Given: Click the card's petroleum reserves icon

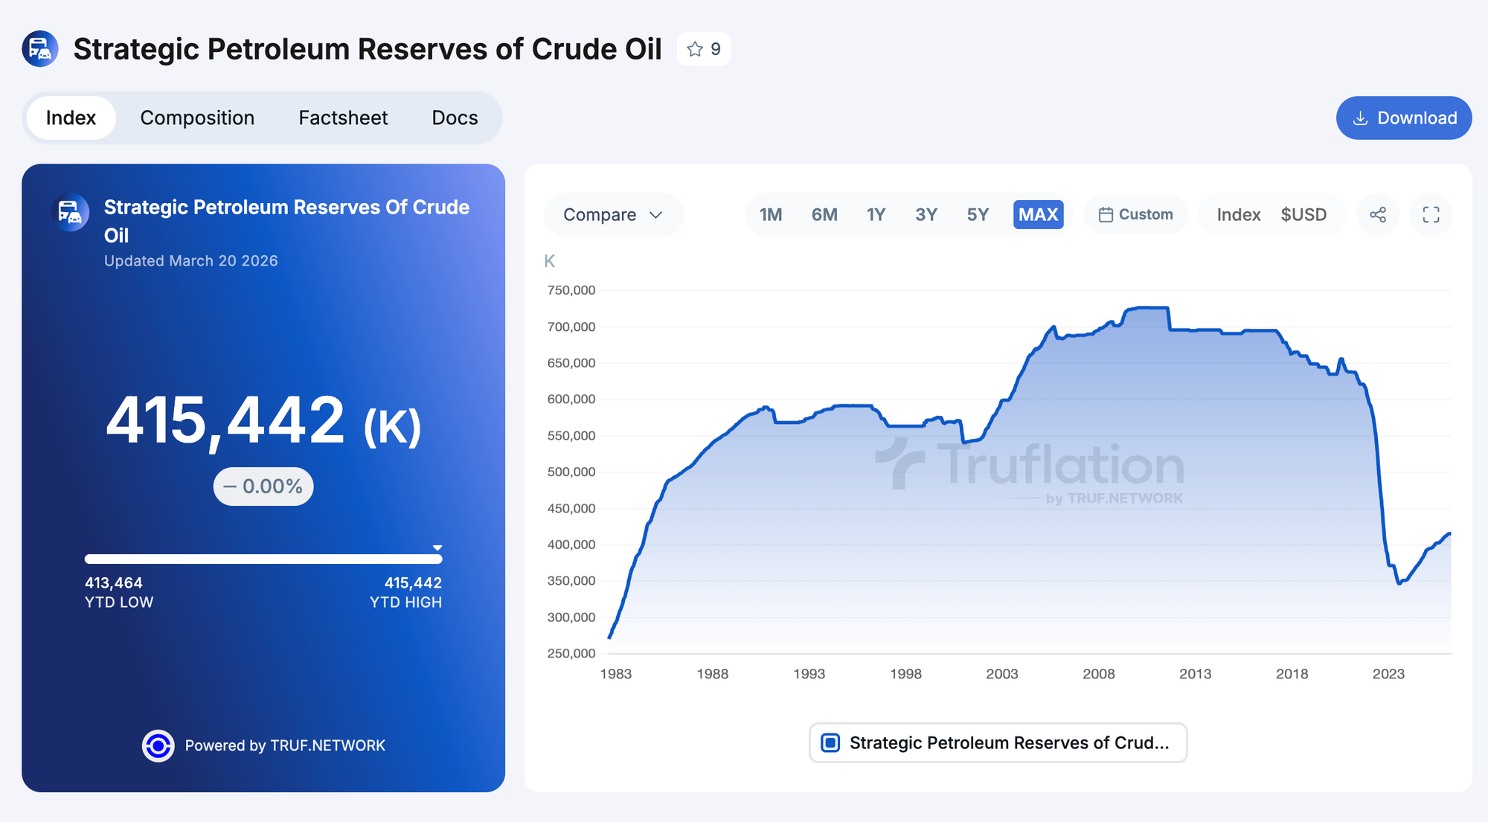Looking at the screenshot, I should click(x=71, y=213).
